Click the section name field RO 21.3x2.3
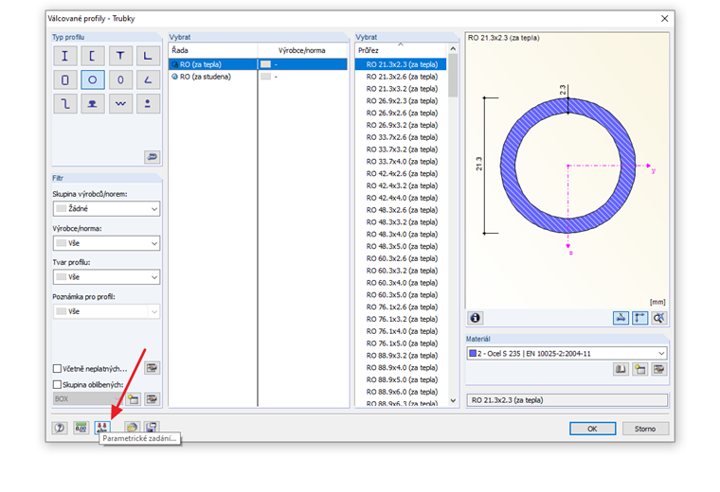Screen dimensions: 720x492 coord(567,400)
